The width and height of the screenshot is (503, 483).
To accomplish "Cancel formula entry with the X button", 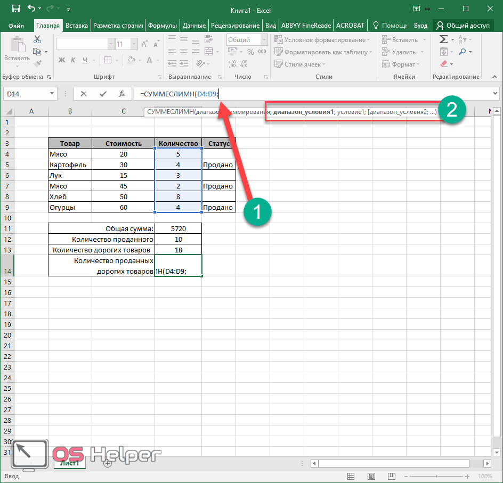I will click(x=84, y=94).
